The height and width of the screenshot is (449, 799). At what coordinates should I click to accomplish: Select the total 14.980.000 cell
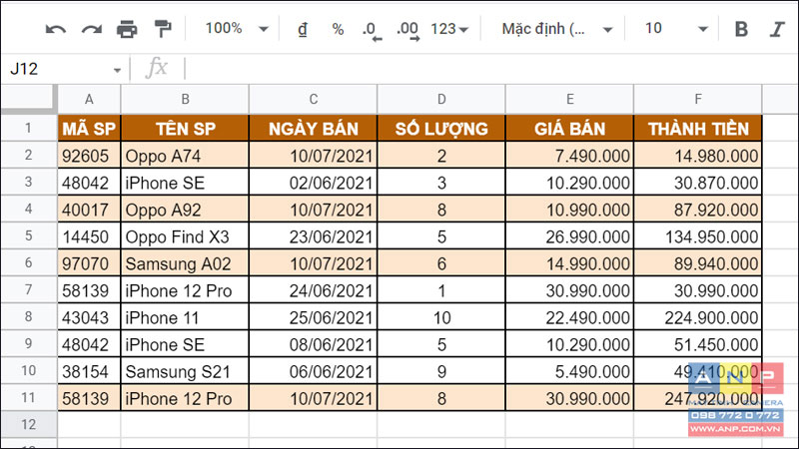(x=698, y=156)
